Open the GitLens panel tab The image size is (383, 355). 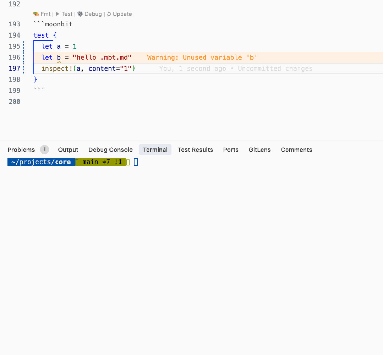tap(259, 150)
